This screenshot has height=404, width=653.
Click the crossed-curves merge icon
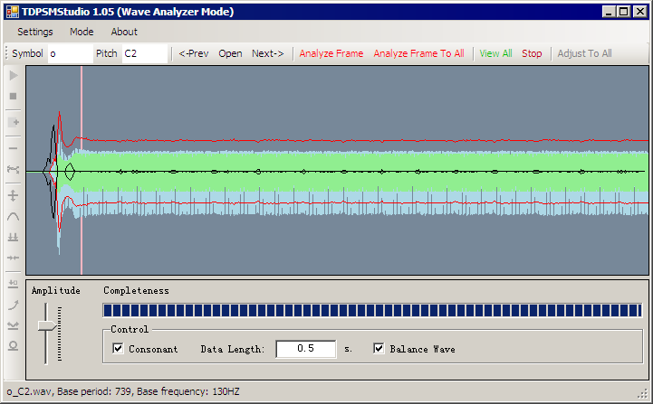[x=14, y=169]
